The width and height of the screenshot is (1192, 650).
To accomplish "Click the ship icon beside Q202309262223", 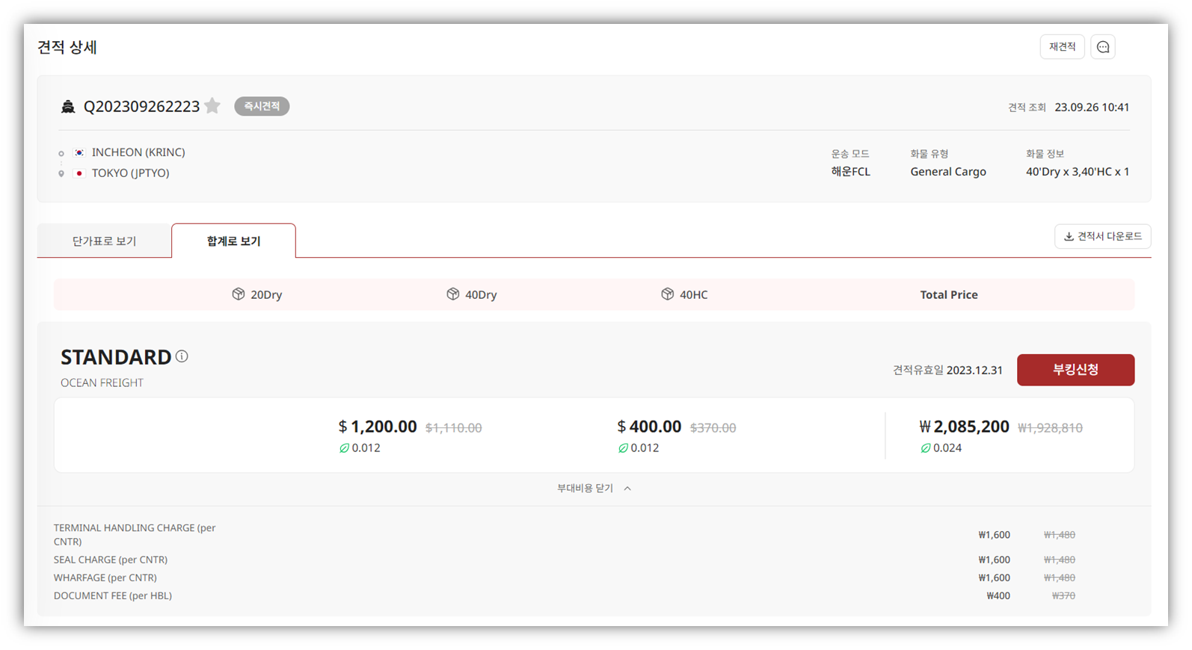I will (68, 107).
